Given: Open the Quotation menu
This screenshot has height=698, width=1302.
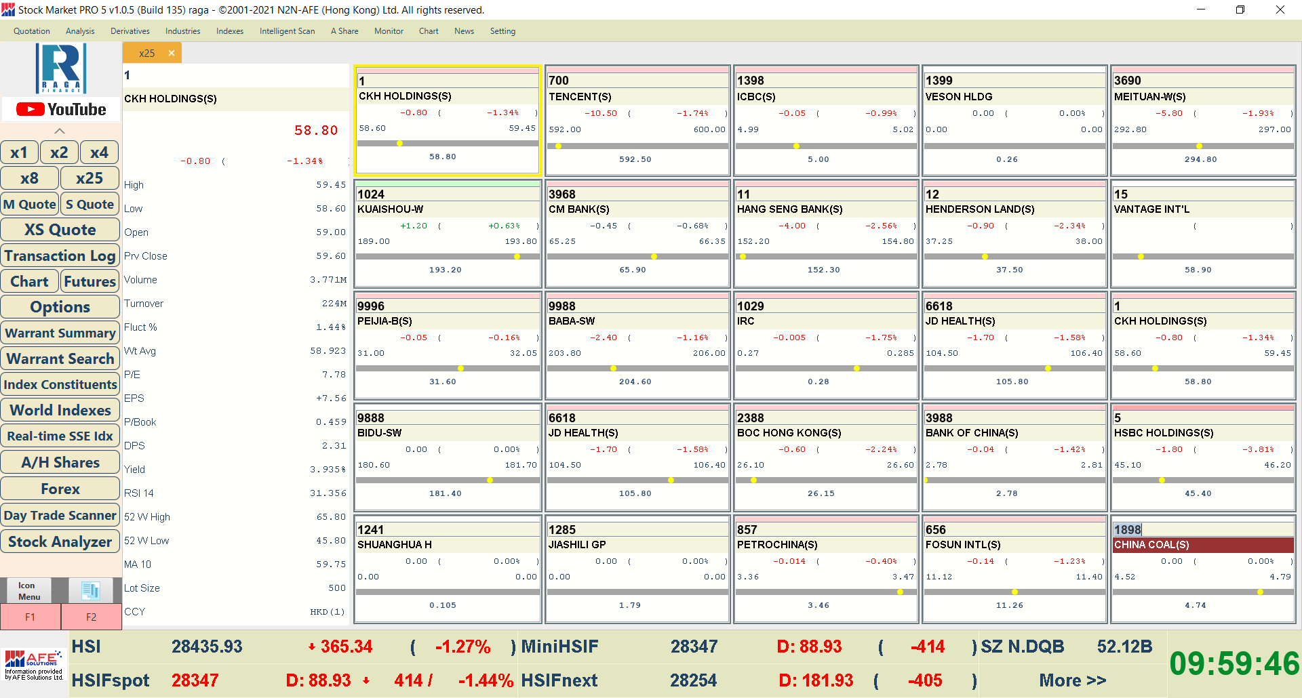Looking at the screenshot, I should pyautogui.click(x=32, y=31).
